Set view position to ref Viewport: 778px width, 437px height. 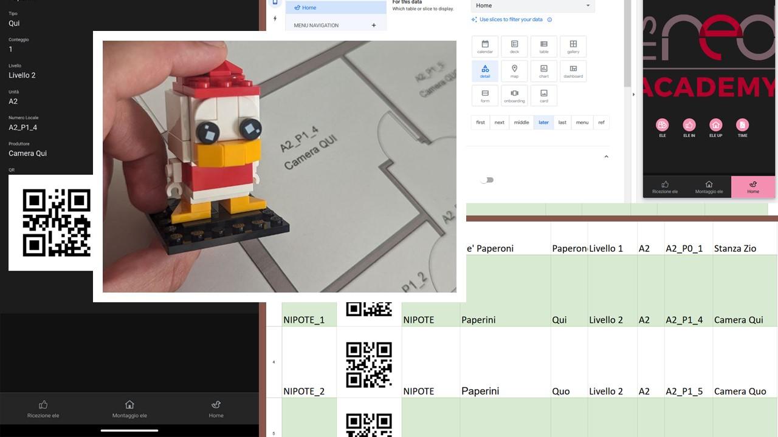601,123
